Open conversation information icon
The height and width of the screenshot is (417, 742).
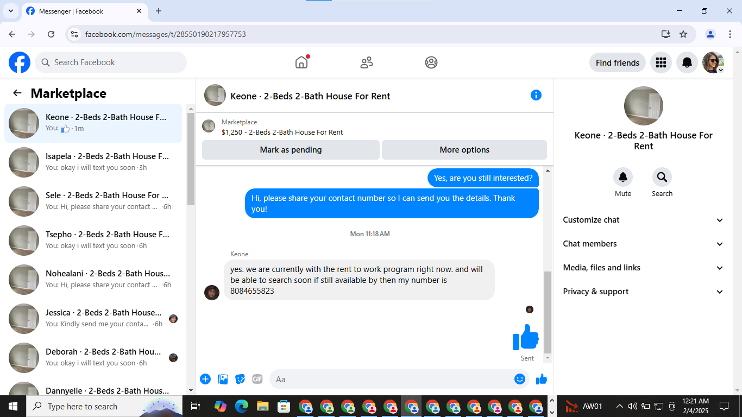536,95
